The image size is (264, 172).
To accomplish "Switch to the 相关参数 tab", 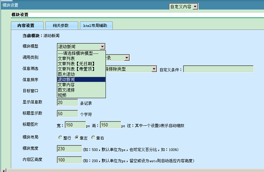I will 62,26.
